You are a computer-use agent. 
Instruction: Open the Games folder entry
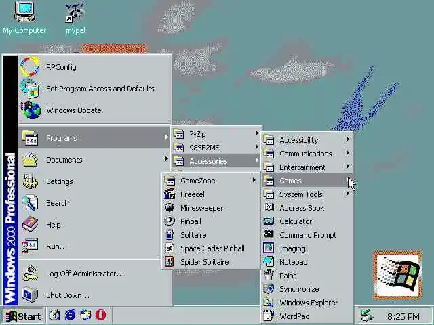307,181
